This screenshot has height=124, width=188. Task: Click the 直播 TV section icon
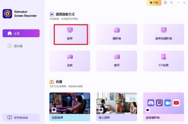[52, 82]
